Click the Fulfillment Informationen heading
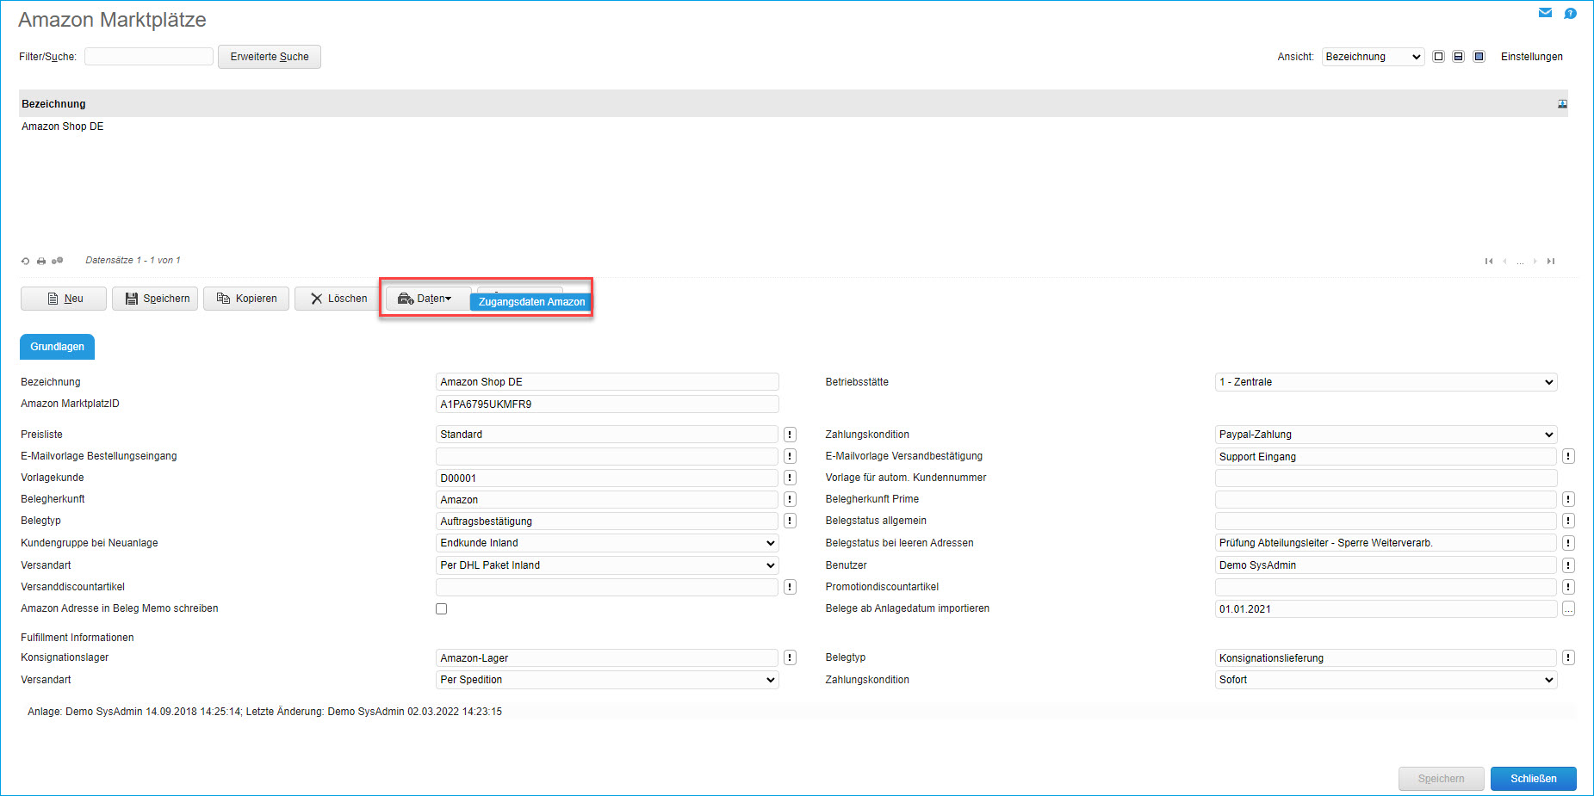The height and width of the screenshot is (796, 1594). coord(78,638)
